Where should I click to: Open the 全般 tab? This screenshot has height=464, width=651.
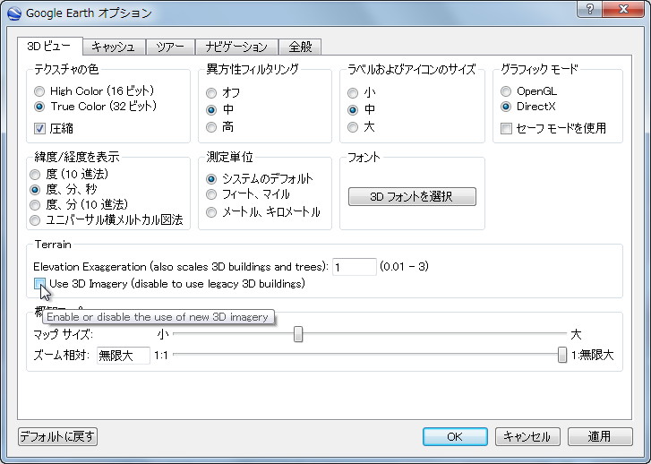pos(300,47)
